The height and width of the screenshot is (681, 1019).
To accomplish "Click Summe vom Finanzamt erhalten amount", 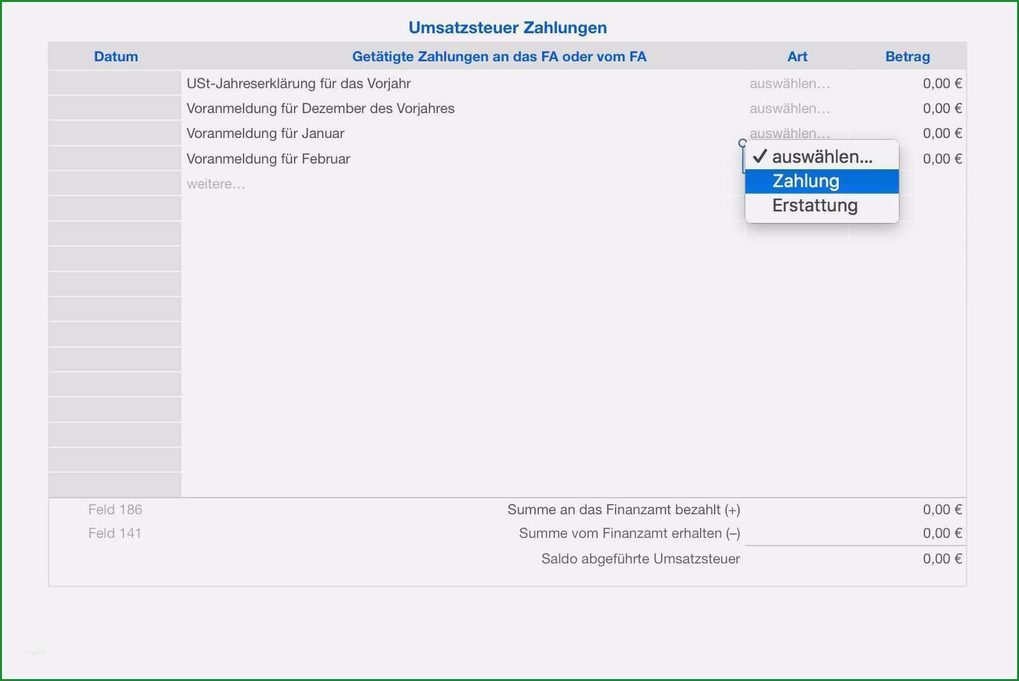I will point(942,533).
